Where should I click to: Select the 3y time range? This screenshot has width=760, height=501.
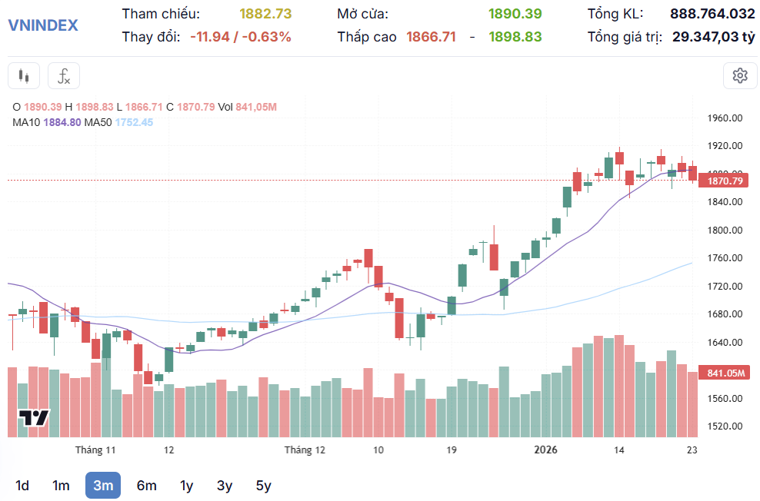(225, 486)
